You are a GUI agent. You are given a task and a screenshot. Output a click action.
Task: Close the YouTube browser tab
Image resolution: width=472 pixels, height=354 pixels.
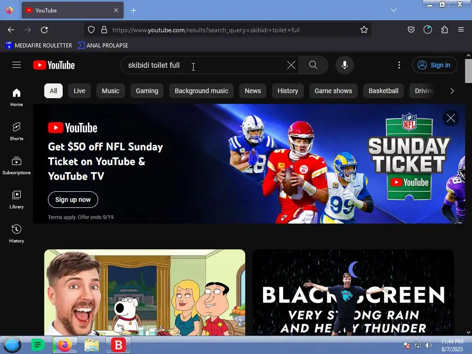tap(116, 10)
